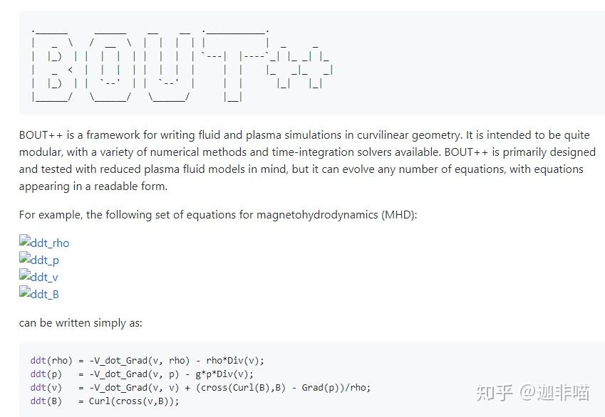Click the ddt(p) code line

142,374
